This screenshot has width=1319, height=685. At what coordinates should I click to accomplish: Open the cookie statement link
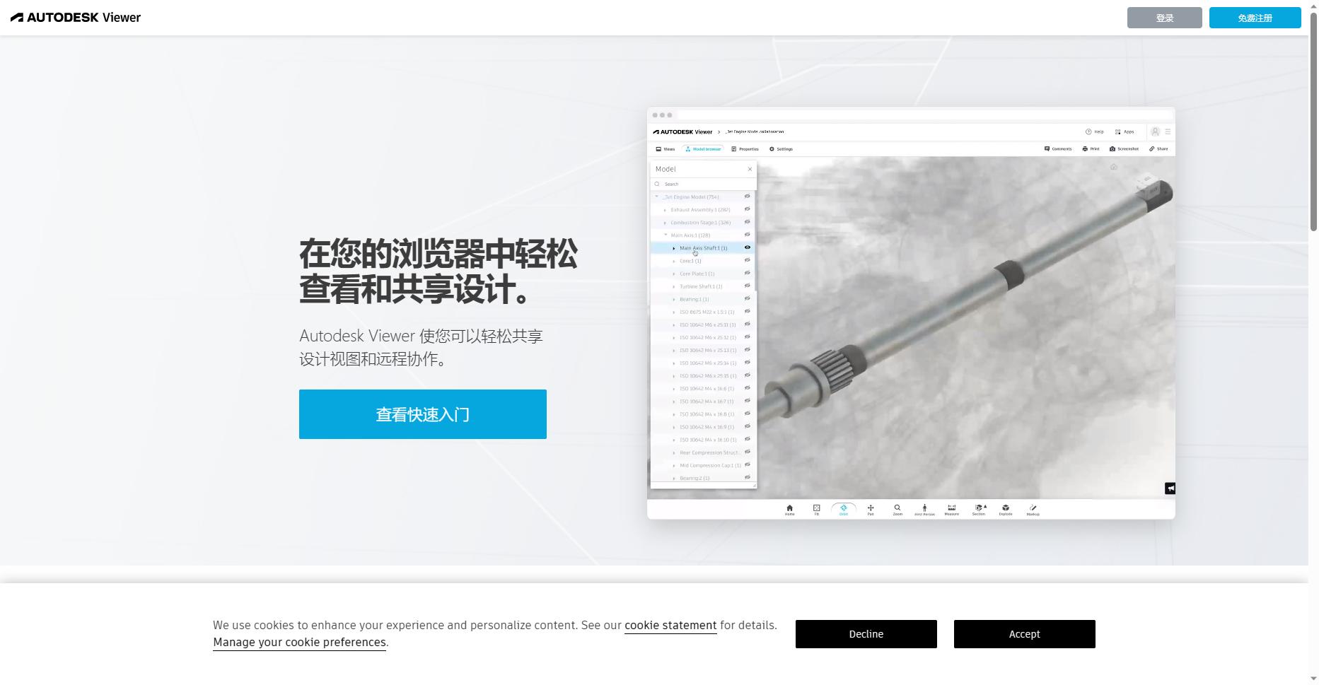tap(670, 625)
